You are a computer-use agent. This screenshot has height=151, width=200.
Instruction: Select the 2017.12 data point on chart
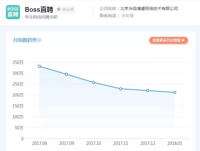(x=148, y=91)
